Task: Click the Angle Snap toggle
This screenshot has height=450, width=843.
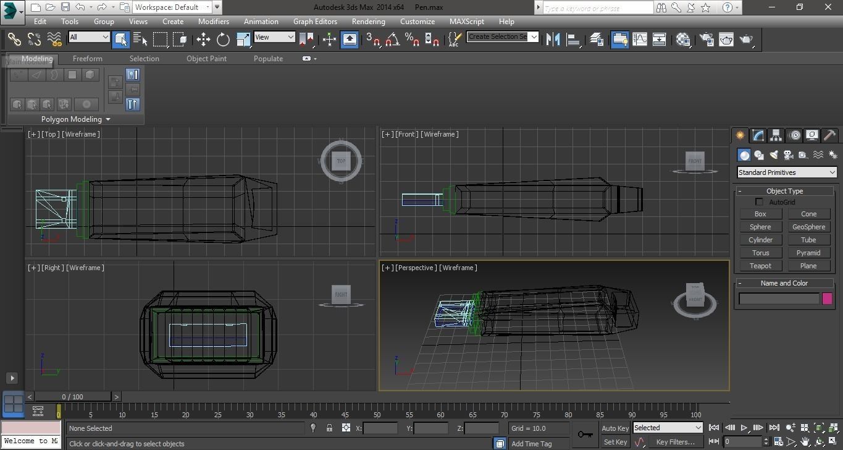Action: click(393, 39)
